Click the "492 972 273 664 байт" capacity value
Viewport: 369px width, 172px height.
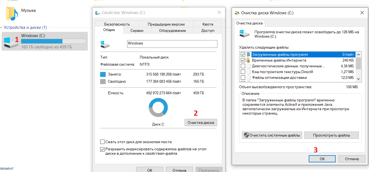coord(163,93)
